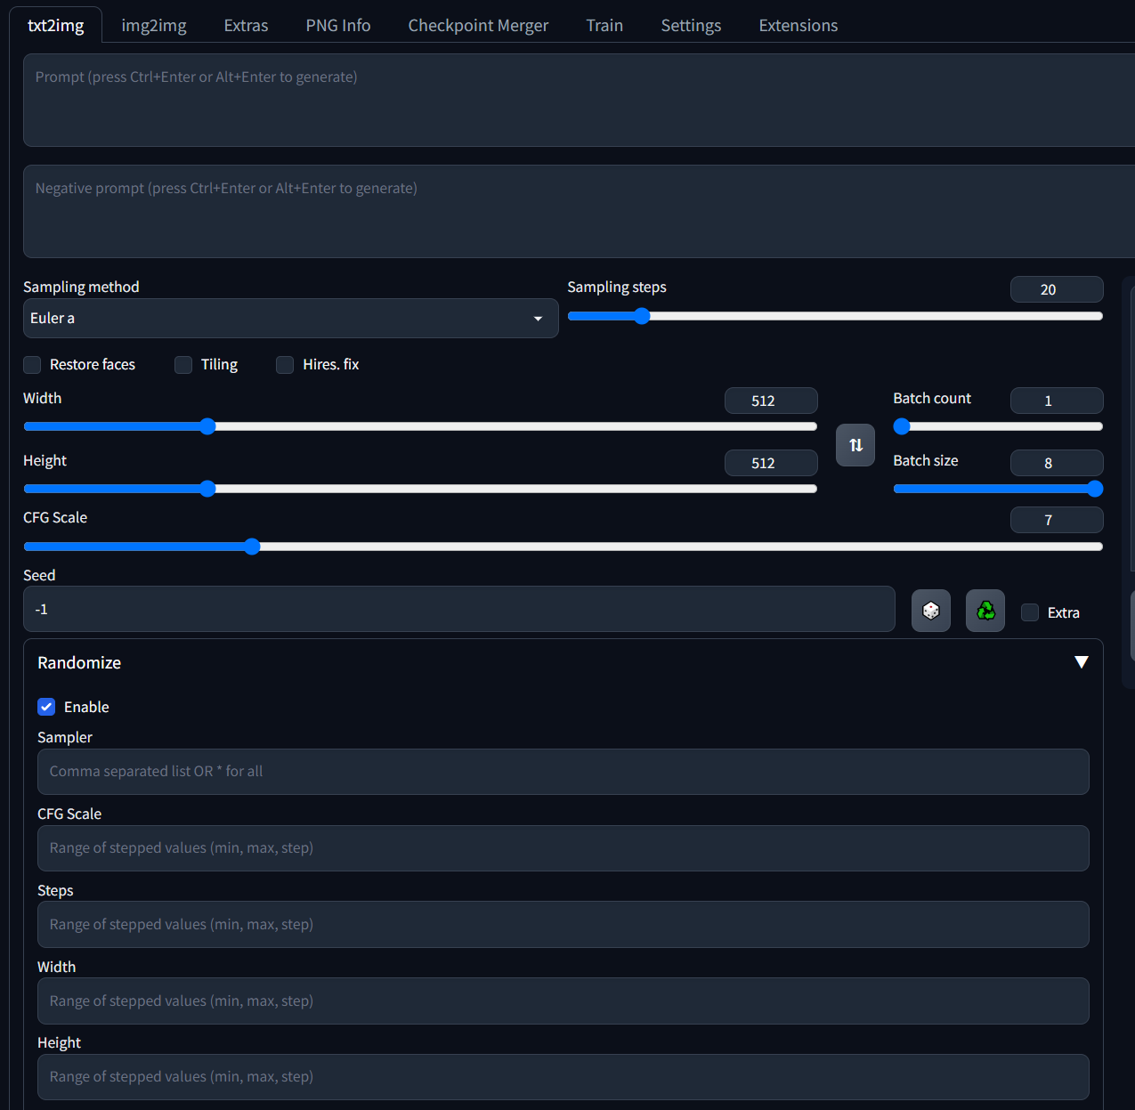Screen dimensions: 1135x1110
Task: Click the CFG Scale slider handle
Action: coord(252,547)
